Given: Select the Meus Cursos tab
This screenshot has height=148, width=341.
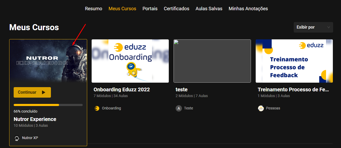Looking at the screenshot, I should coord(122,9).
